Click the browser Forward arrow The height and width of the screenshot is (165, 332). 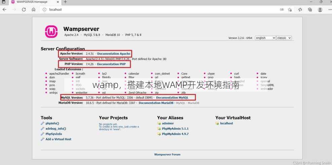[x=14, y=9]
